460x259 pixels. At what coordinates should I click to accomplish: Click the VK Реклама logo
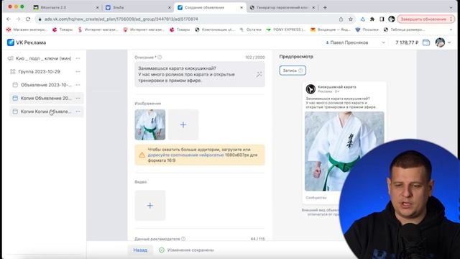click(27, 42)
